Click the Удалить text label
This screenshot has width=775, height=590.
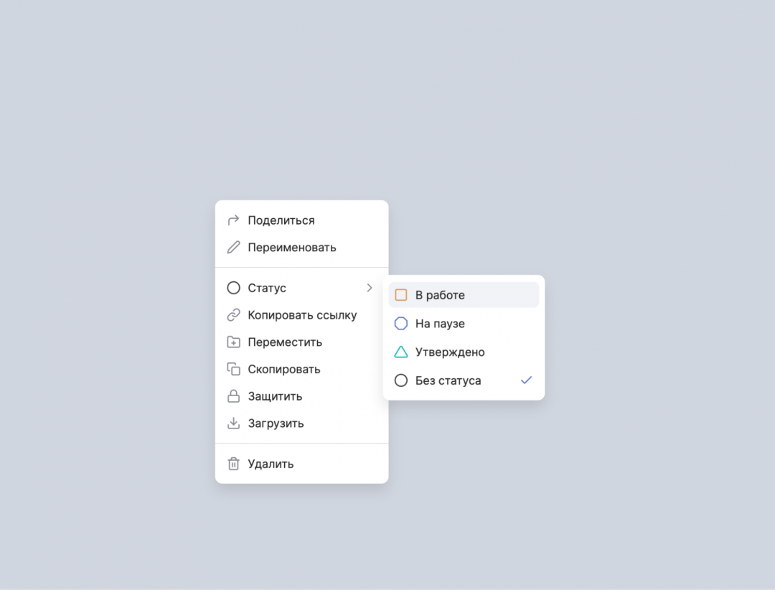pyautogui.click(x=271, y=464)
